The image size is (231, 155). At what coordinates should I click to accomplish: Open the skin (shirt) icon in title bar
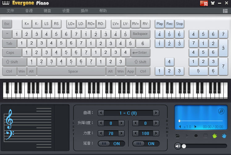coord(213,3)
